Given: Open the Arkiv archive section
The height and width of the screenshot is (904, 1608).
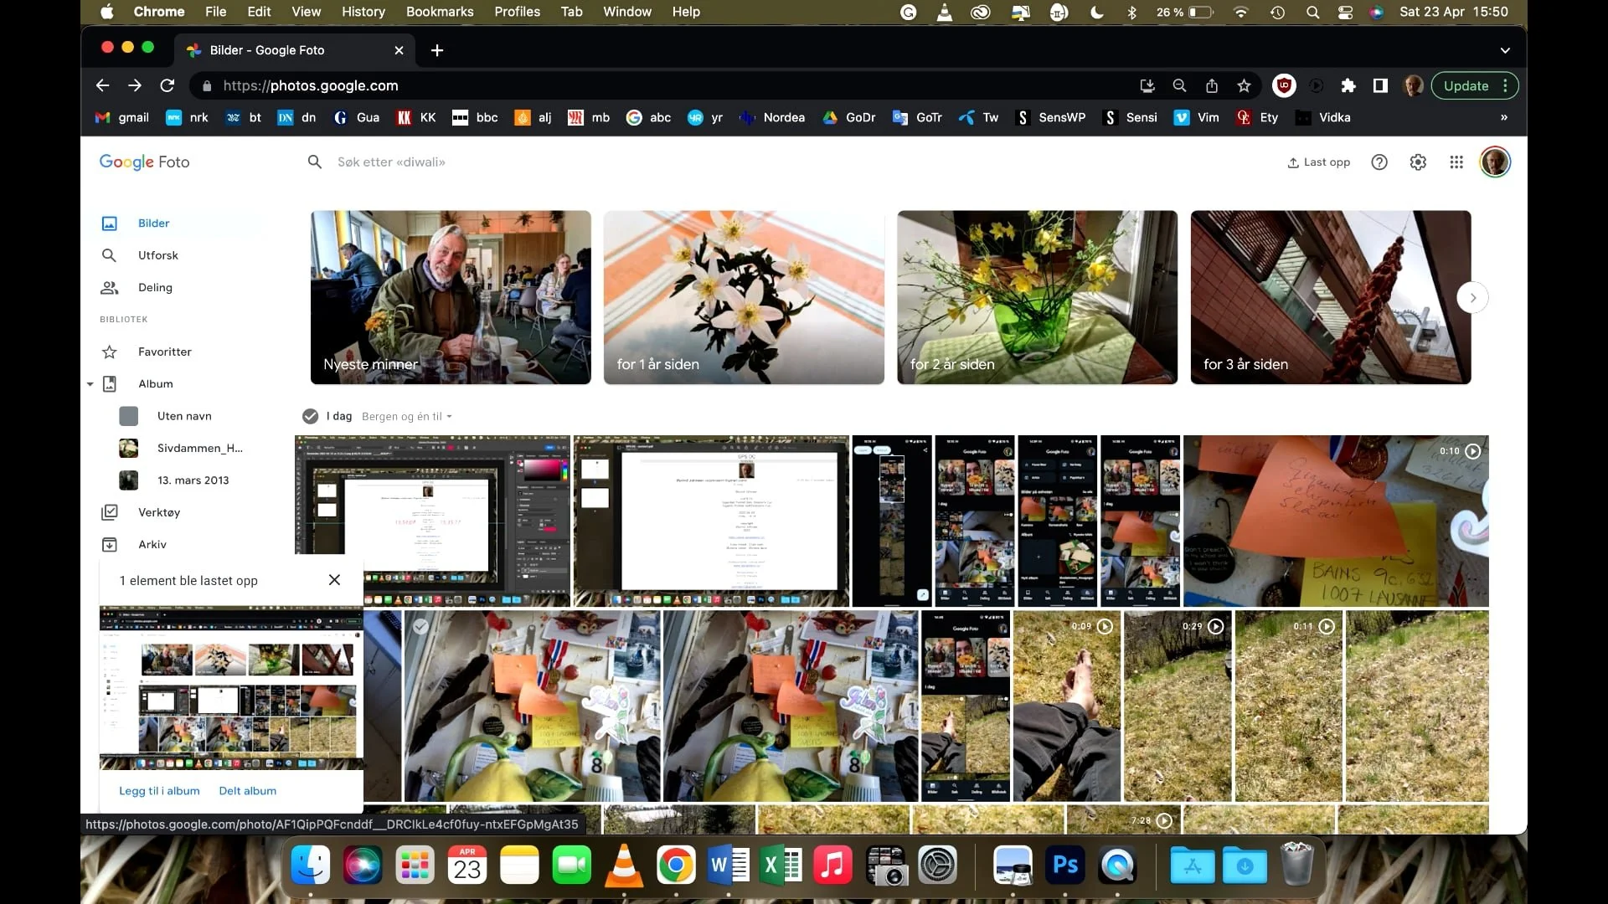Looking at the screenshot, I should point(152,544).
